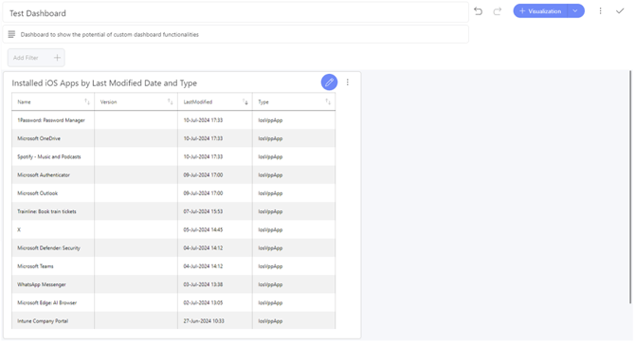Edit the Test Dashboard title field

(x=236, y=13)
